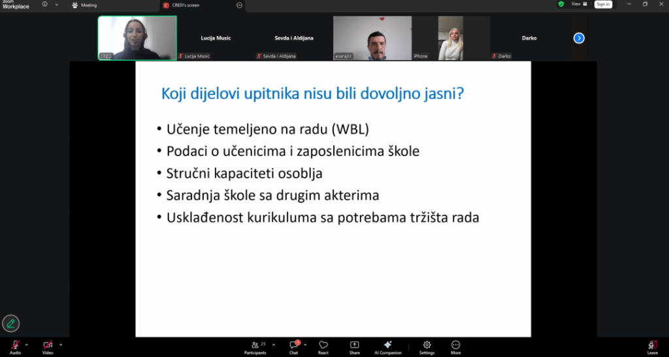Select CREDI video thumbnail
This screenshot has height=357, width=669.
[x=137, y=38]
